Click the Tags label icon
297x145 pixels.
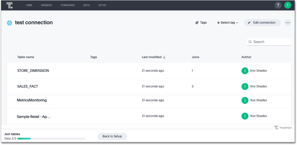[197, 23]
